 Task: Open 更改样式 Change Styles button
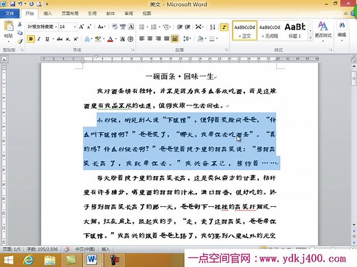[x=323, y=31]
